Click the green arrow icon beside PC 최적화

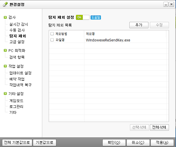click(x=5, y=50)
